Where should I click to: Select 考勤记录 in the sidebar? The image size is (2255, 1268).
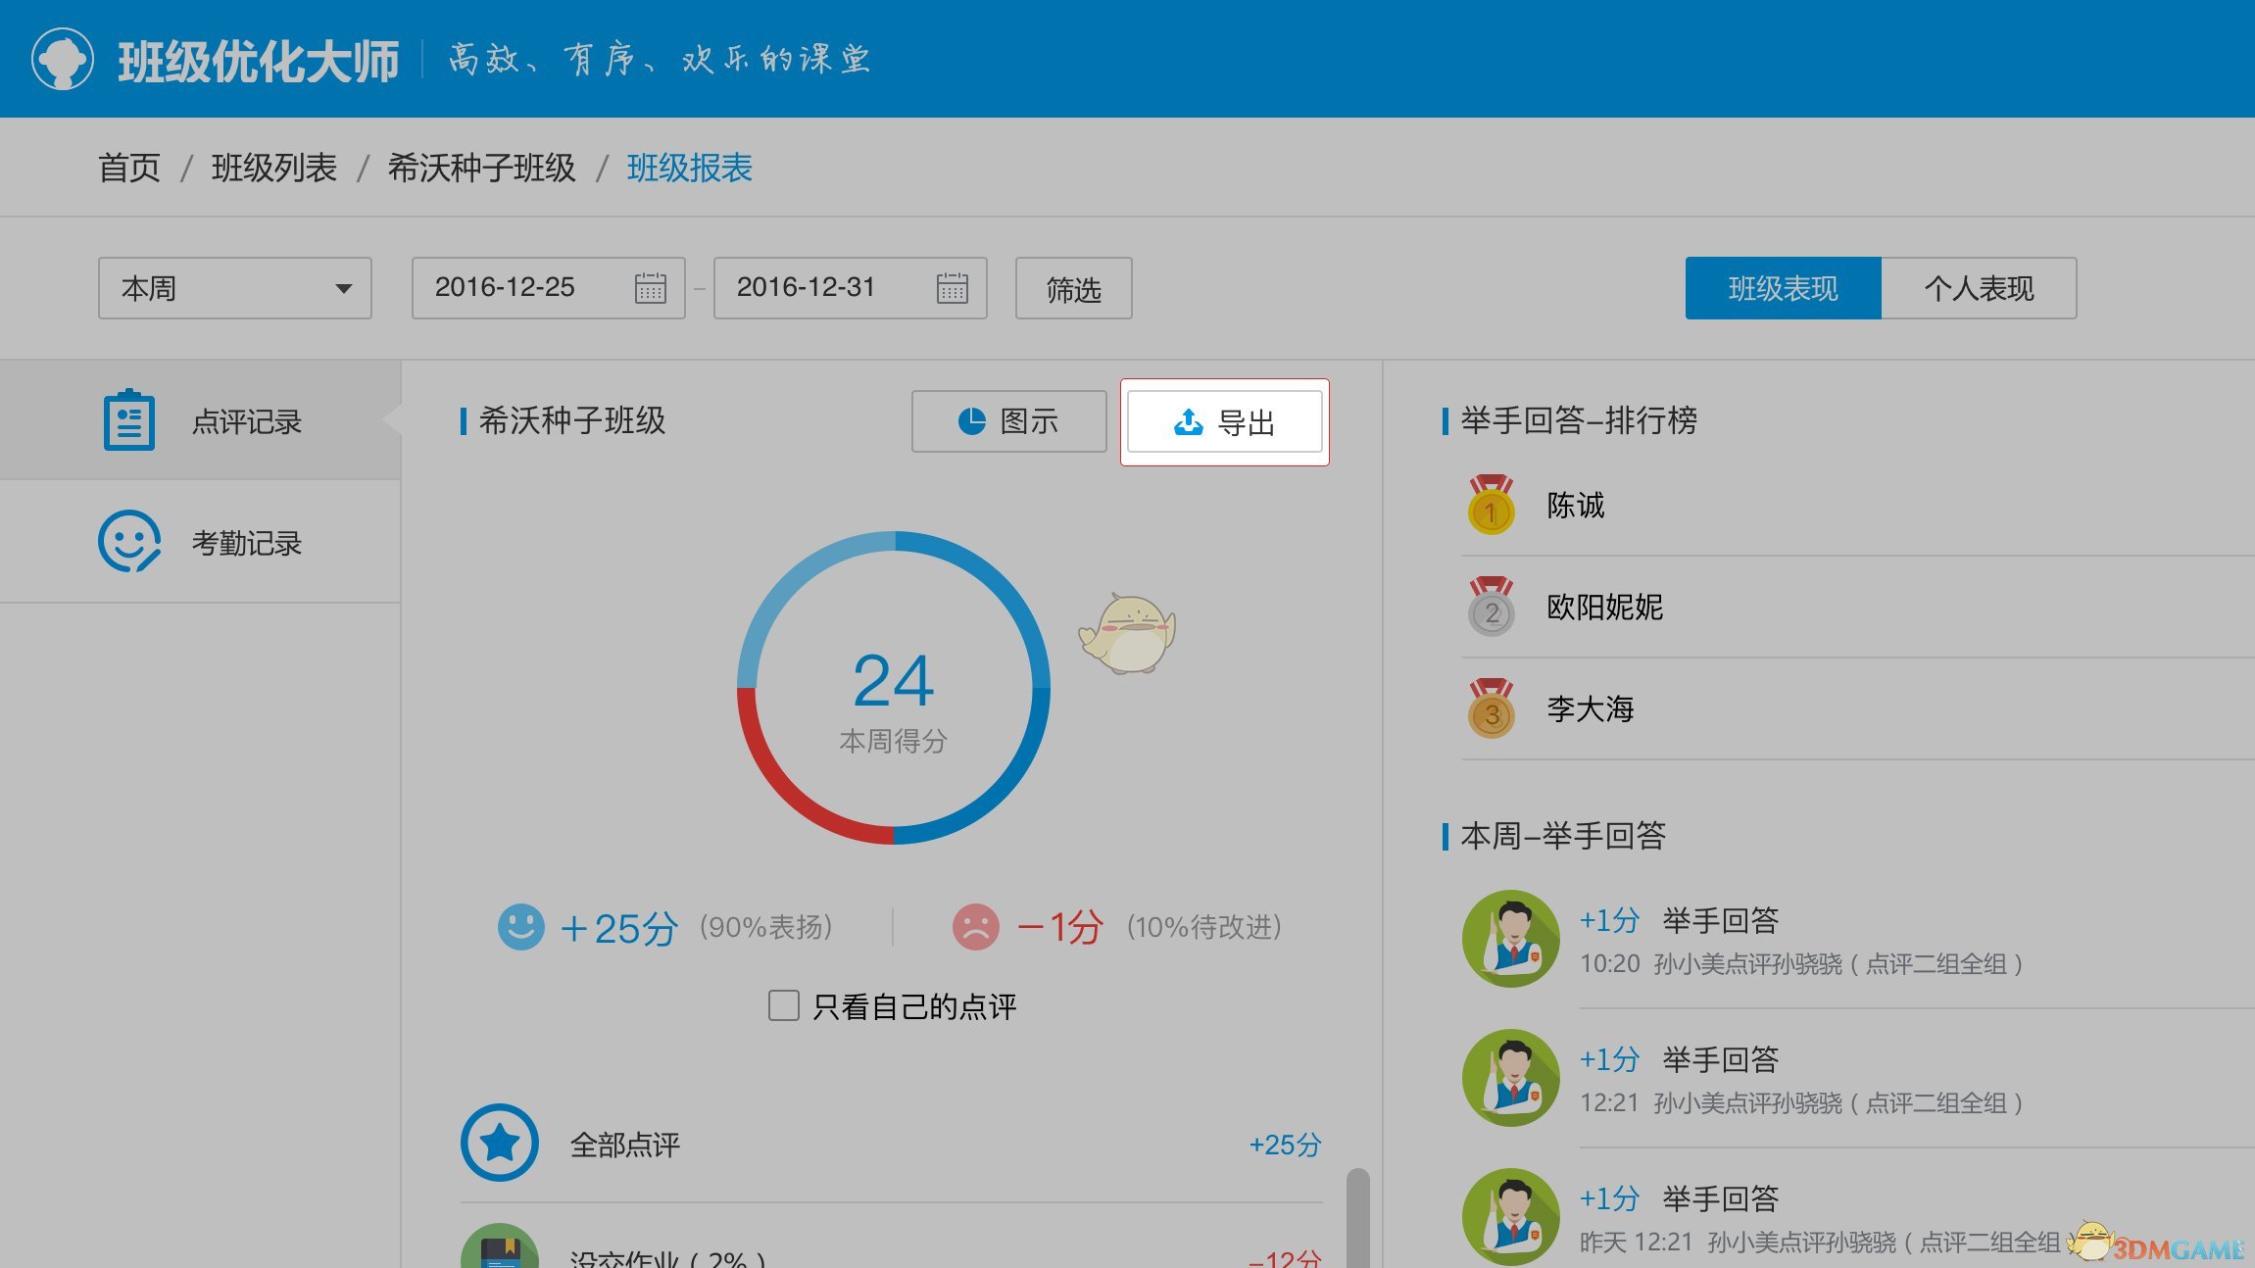[x=200, y=542]
